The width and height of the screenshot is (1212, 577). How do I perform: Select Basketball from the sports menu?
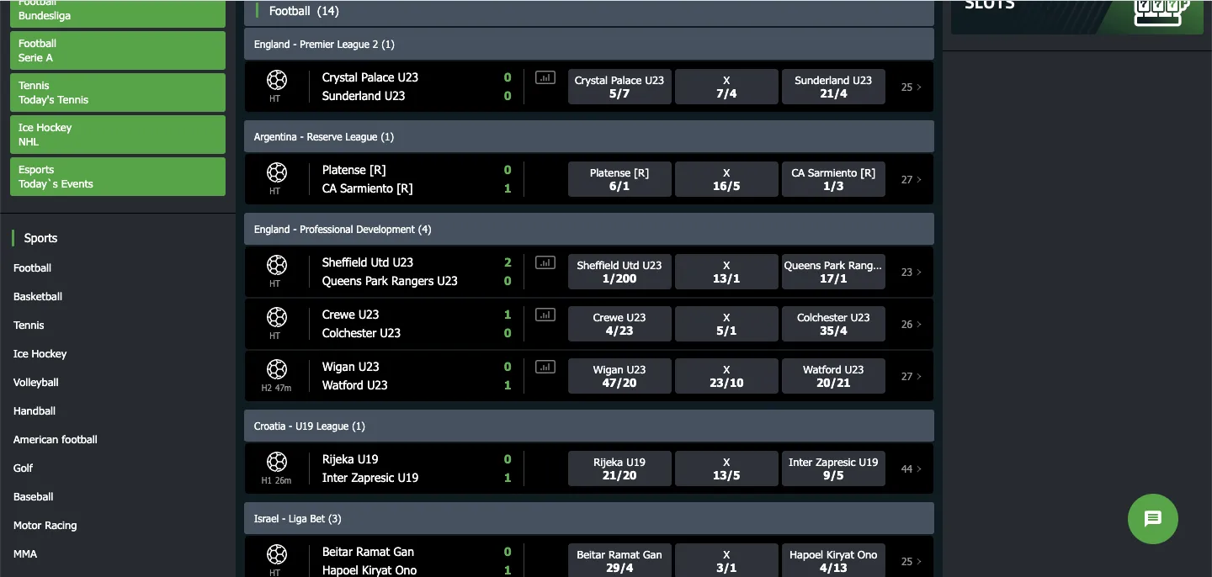coord(37,296)
